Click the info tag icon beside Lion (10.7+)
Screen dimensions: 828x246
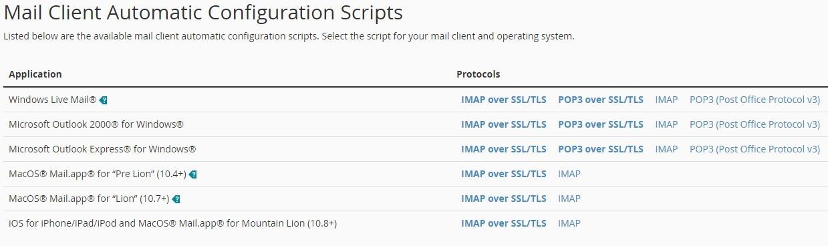point(176,199)
